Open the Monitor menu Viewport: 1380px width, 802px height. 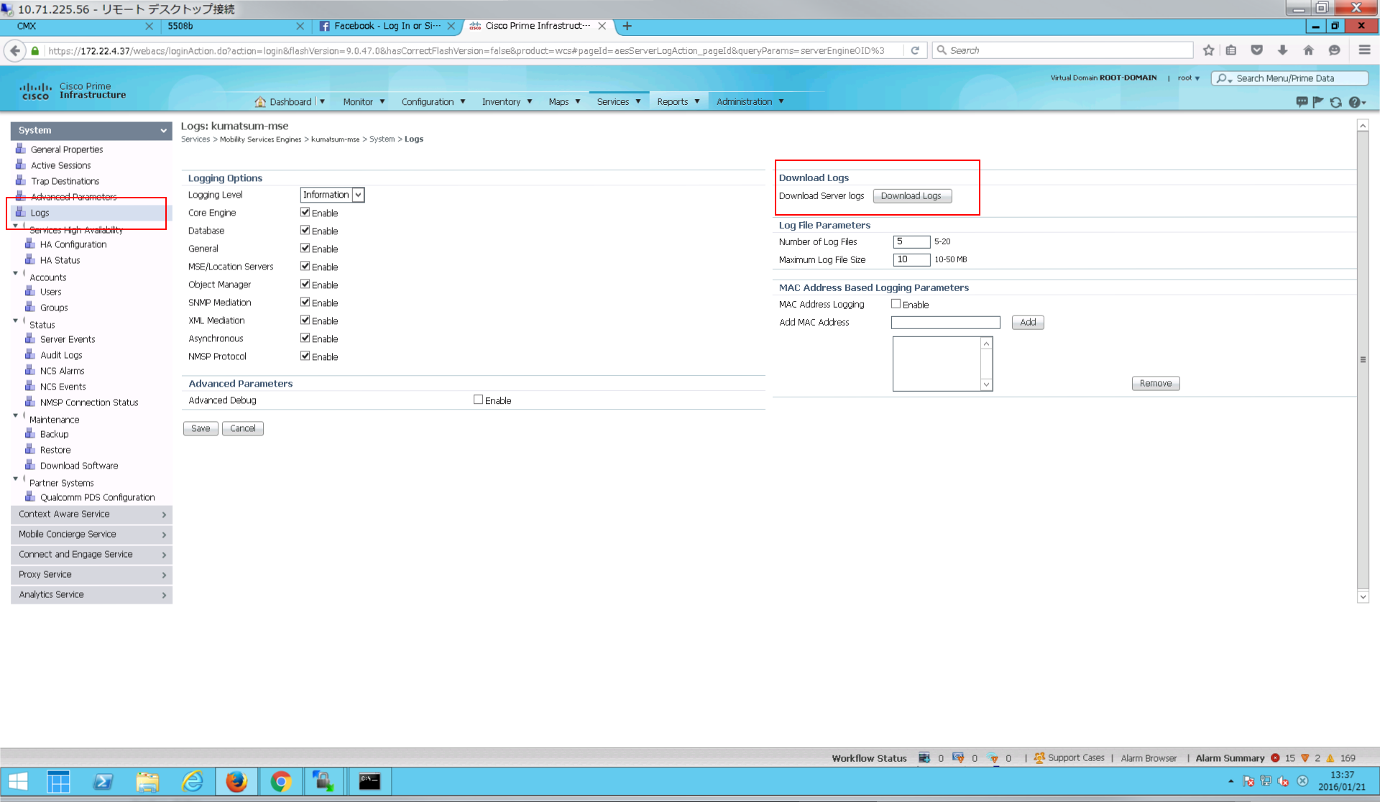coord(364,101)
